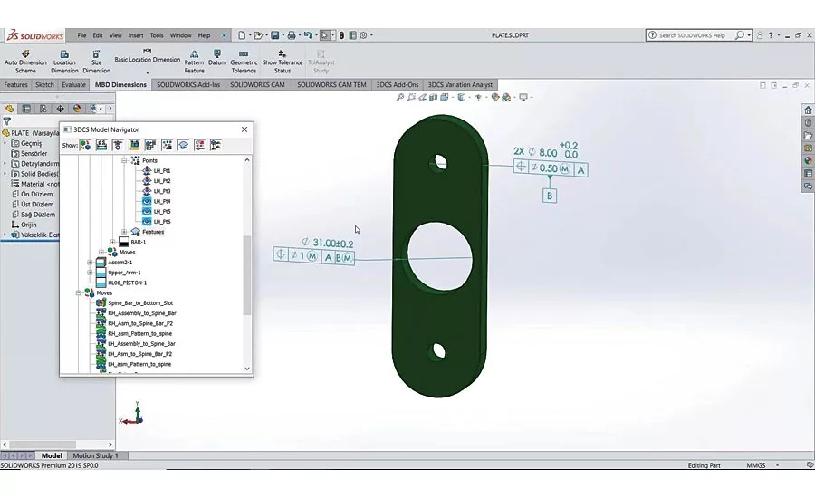This screenshot has height=498, width=815.
Task: Toggle the last tree Show icon in Navigator
Action: (x=216, y=145)
